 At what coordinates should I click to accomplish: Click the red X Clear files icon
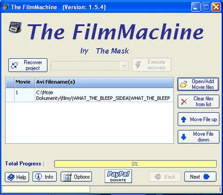click(184, 102)
